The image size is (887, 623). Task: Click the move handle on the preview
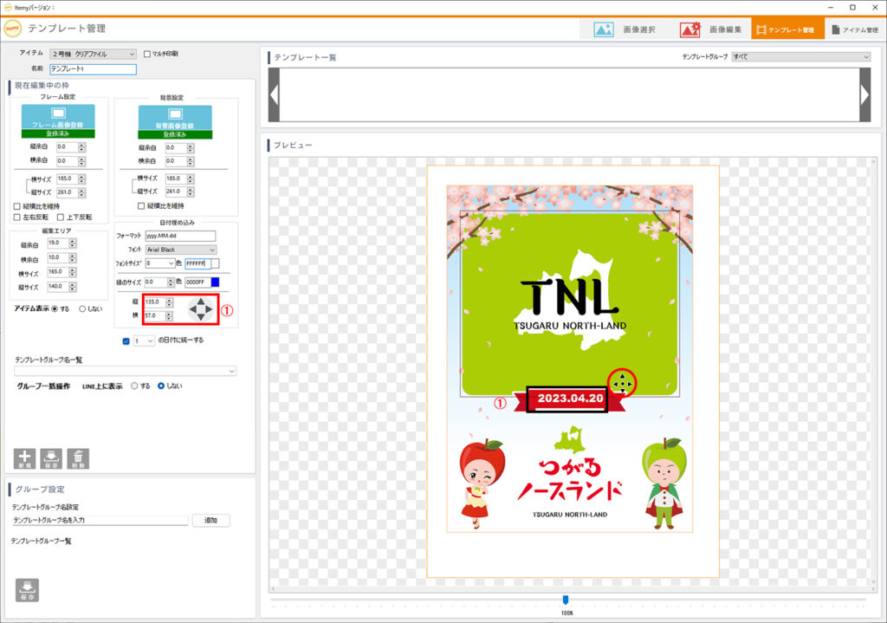click(x=621, y=382)
